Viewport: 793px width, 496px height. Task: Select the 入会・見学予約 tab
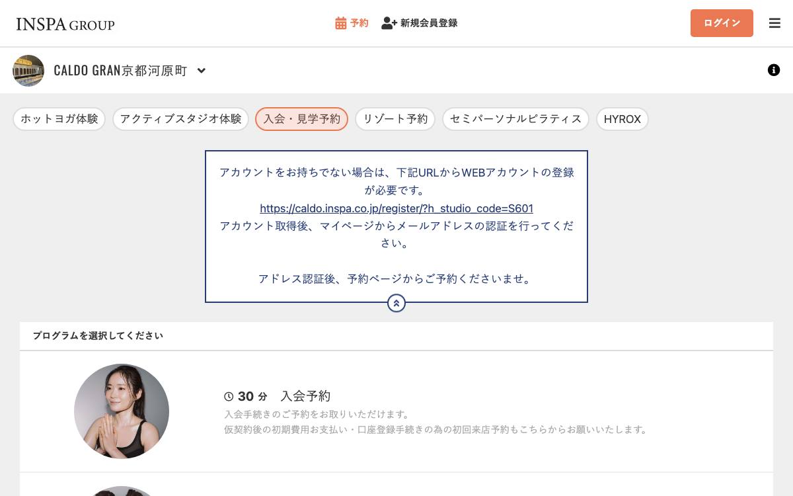(x=302, y=119)
